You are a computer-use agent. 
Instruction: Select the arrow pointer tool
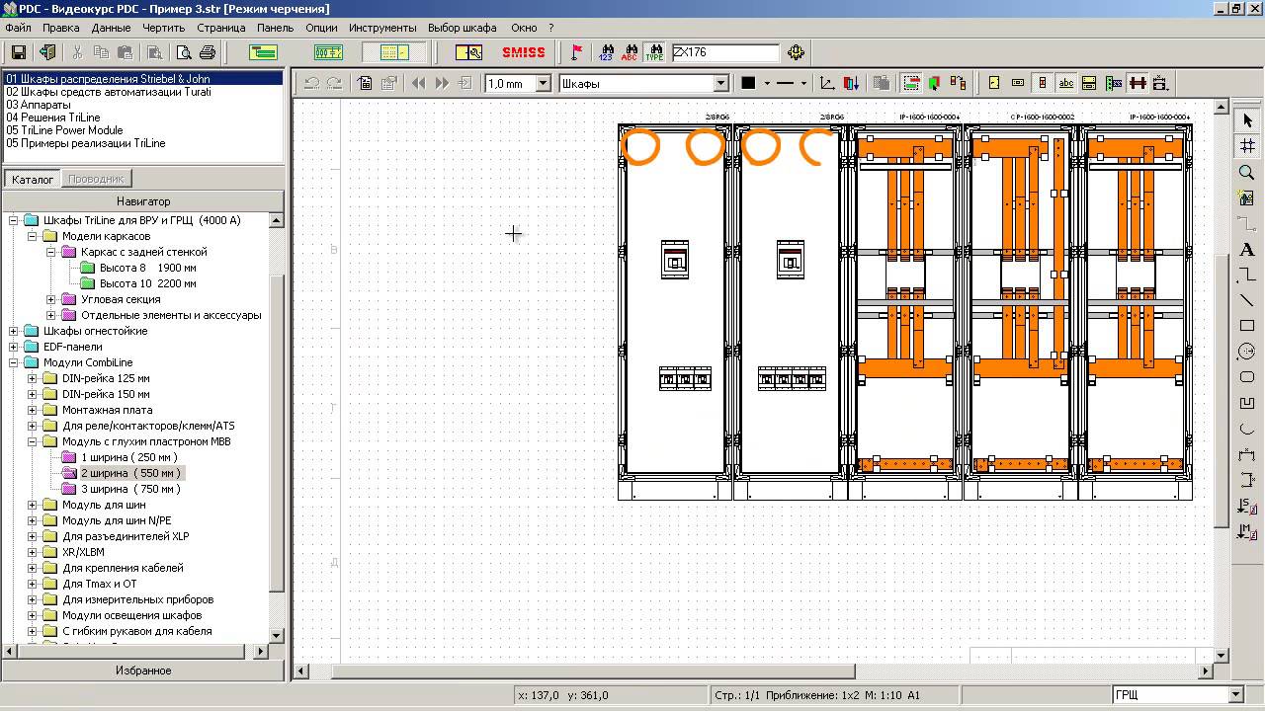point(1247,119)
